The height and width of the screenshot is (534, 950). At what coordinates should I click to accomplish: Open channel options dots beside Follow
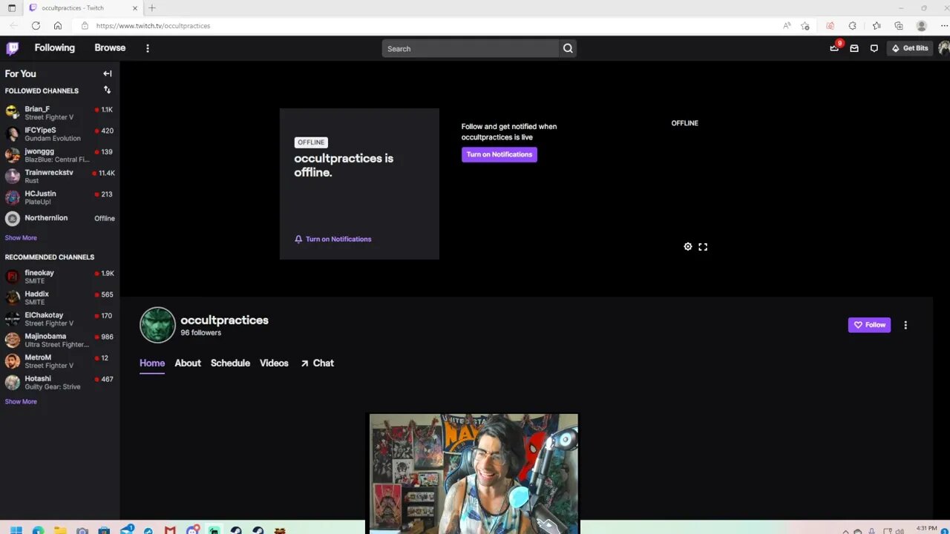click(x=905, y=325)
